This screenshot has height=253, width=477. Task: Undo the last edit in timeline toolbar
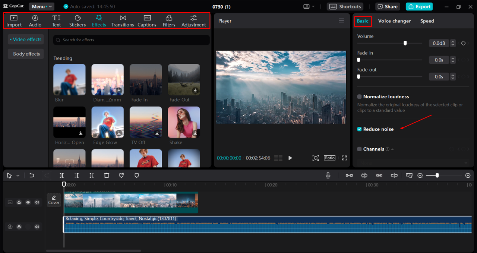point(32,175)
